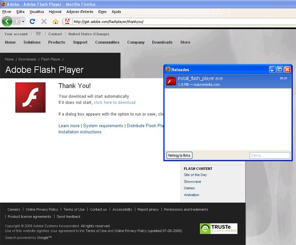
Task: Open the Distribute Flash Player link
Action: pos(145,126)
